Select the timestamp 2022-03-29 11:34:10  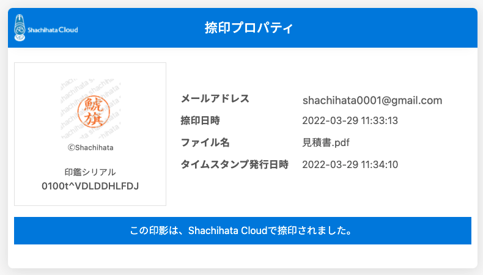coord(350,164)
